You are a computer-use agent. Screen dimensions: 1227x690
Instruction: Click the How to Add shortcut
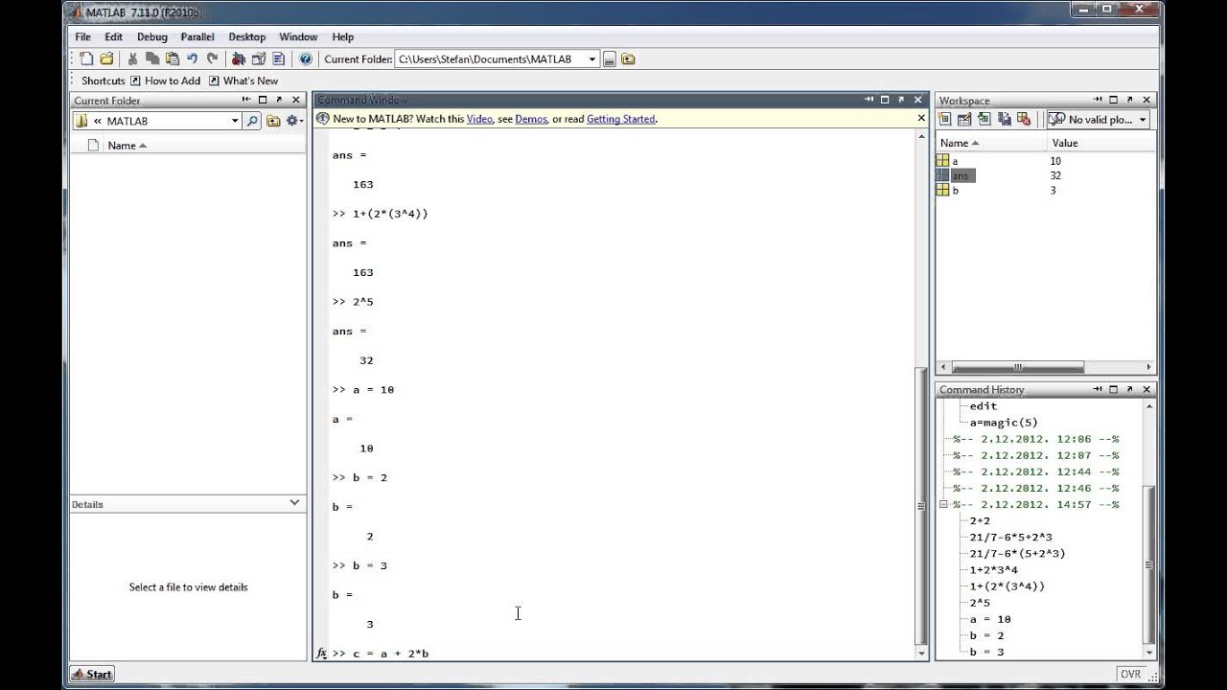click(x=165, y=80)
